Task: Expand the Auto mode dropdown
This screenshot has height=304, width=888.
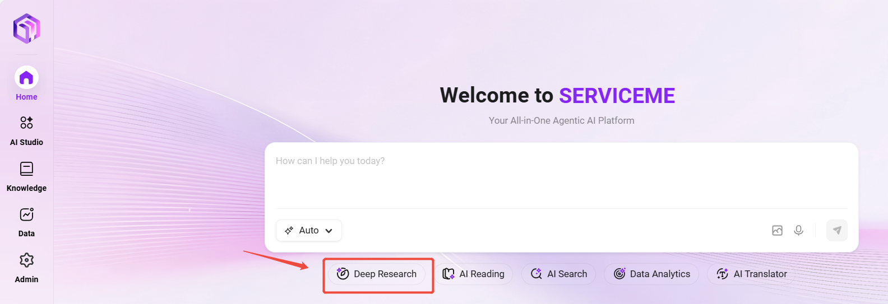Action: 309,231
